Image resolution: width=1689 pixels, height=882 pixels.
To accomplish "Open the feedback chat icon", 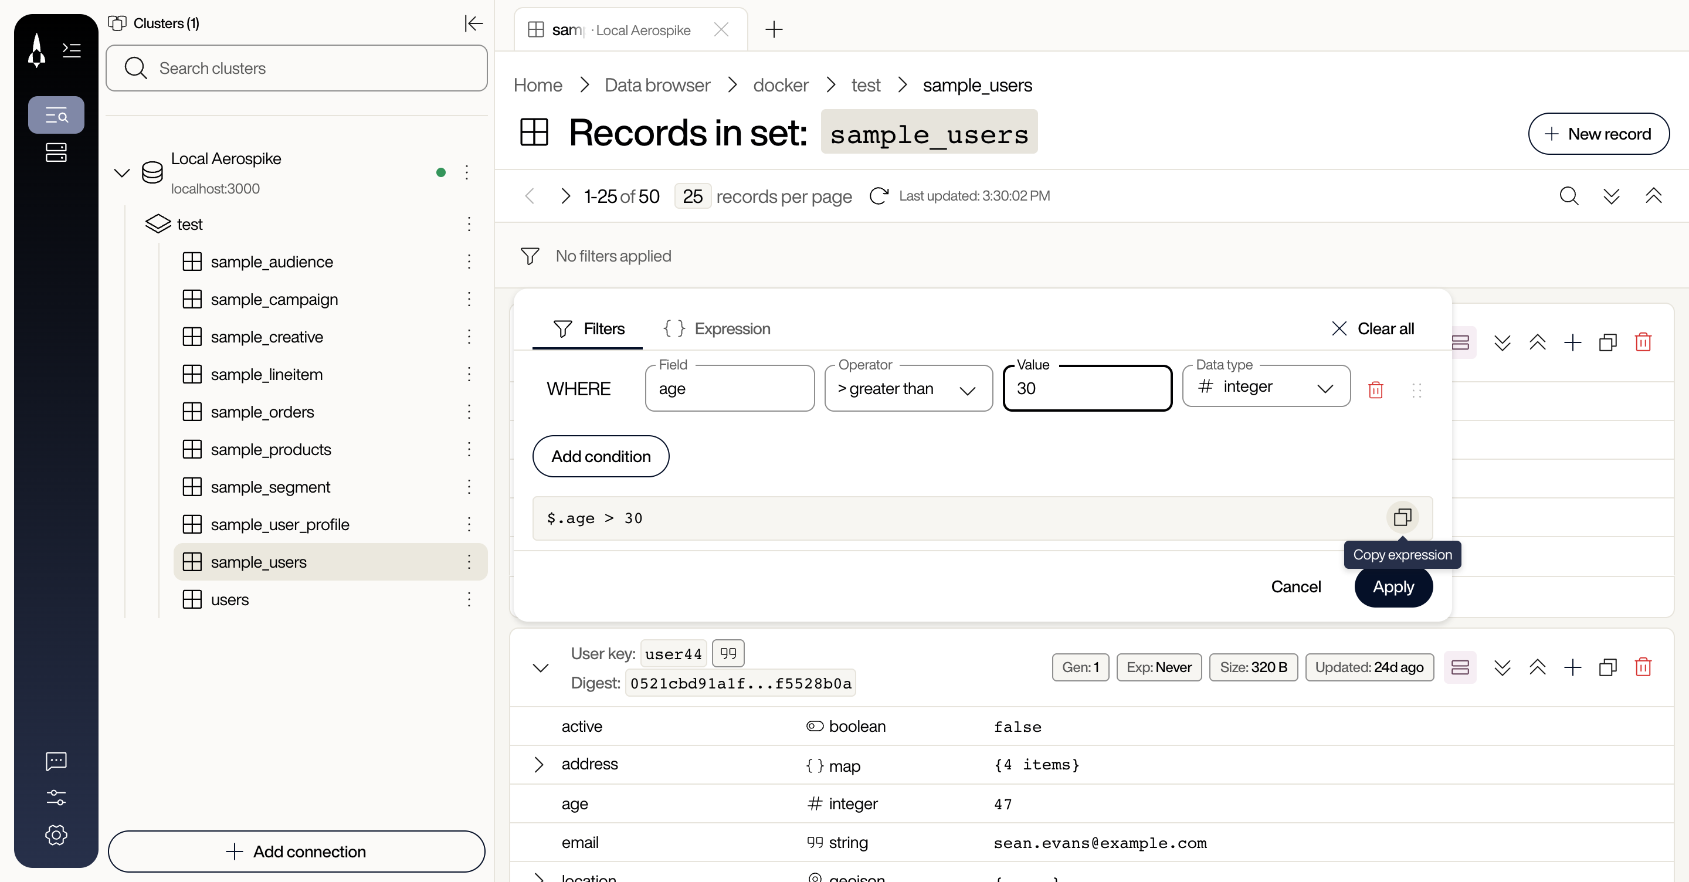I will pos(56,761).
